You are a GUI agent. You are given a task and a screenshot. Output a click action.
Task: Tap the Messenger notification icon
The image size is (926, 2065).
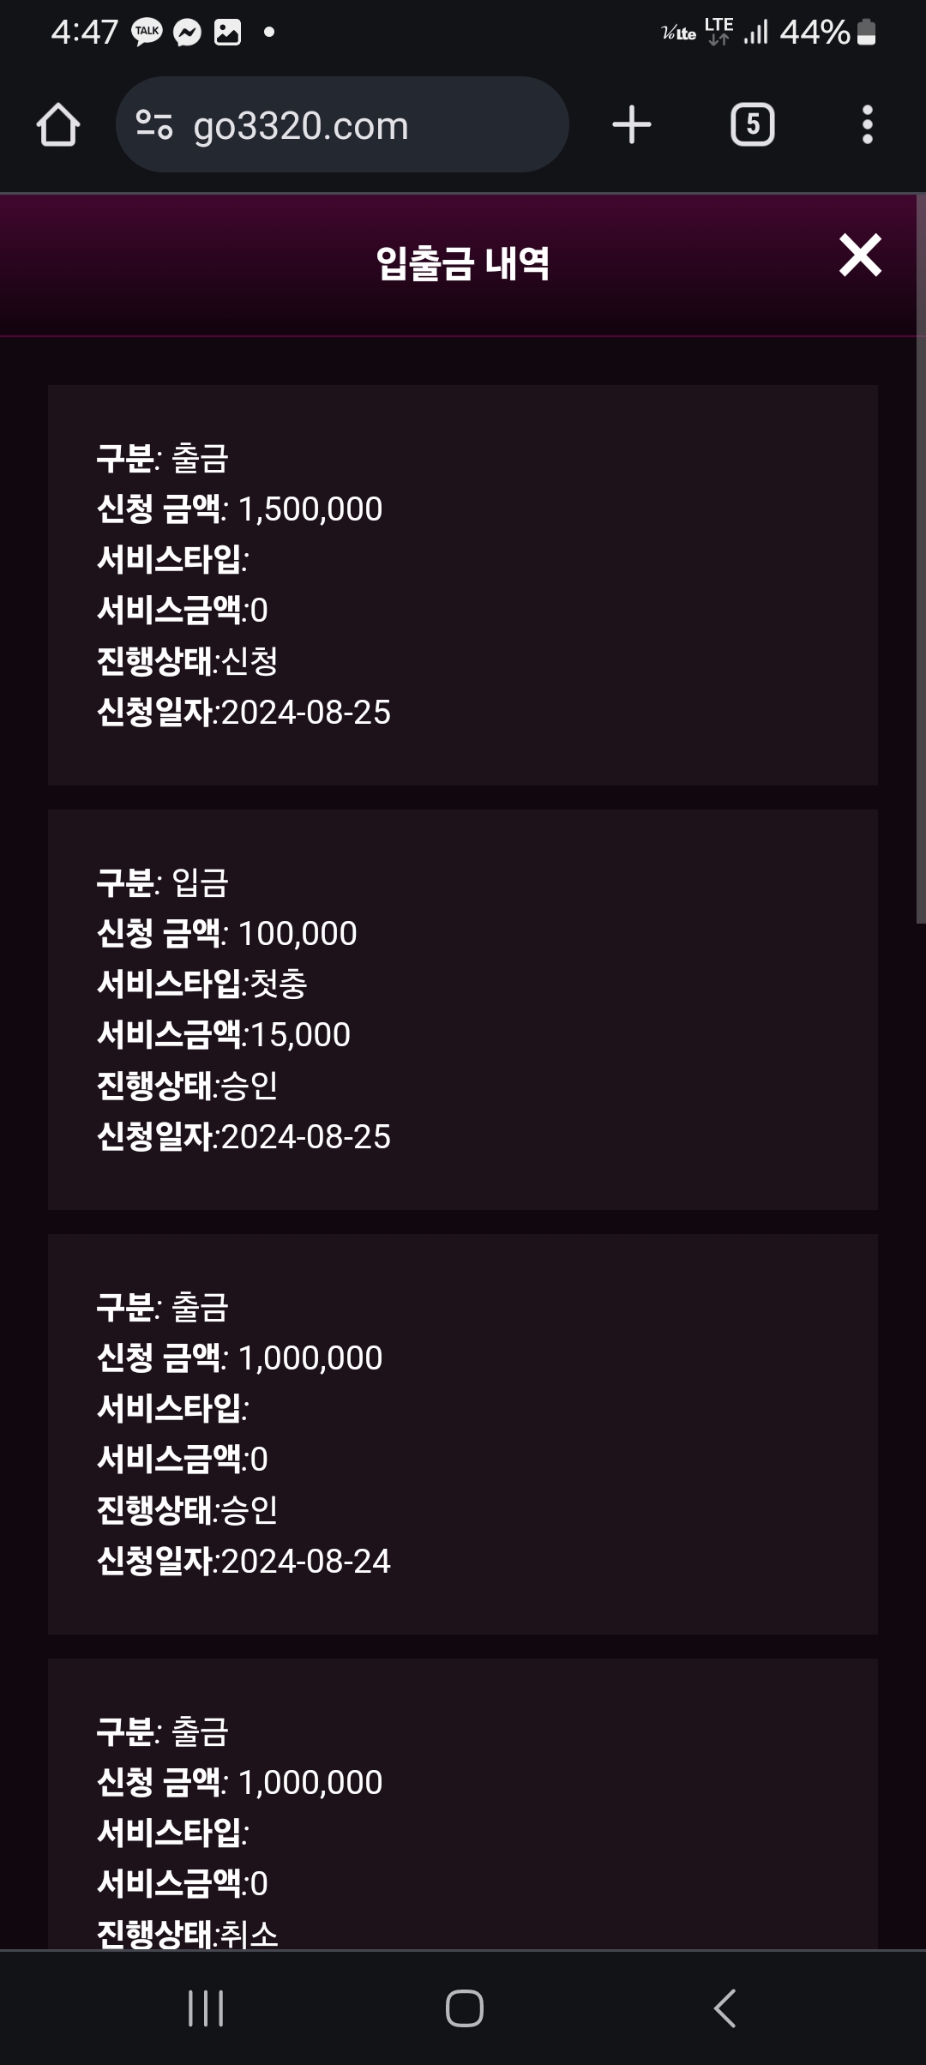[x=187, y=33]
